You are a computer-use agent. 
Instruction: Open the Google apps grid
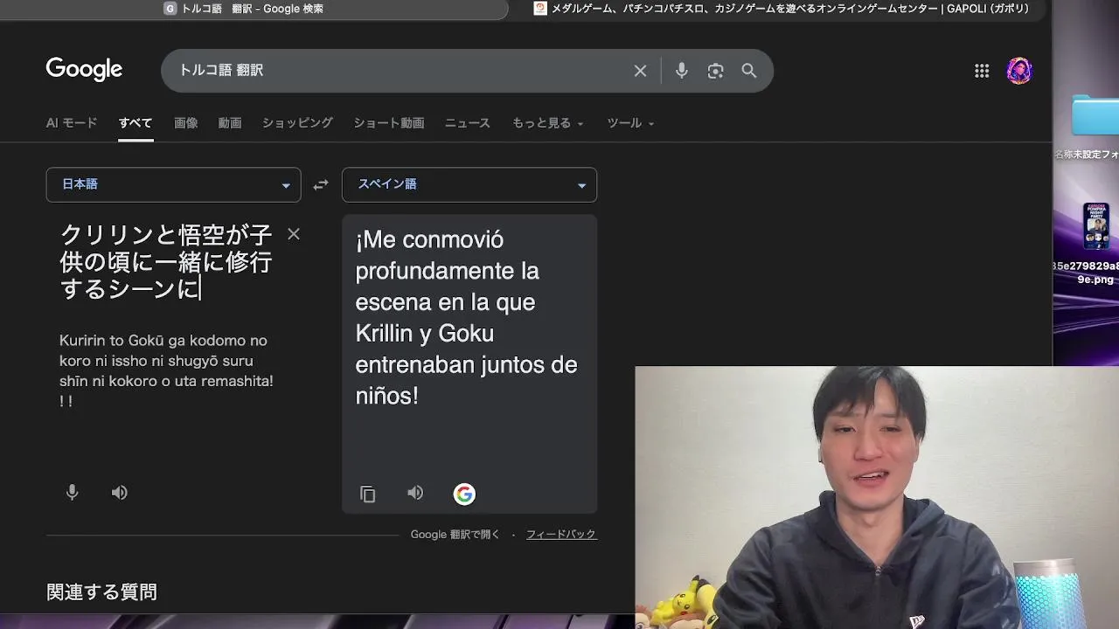coord(982,71)
